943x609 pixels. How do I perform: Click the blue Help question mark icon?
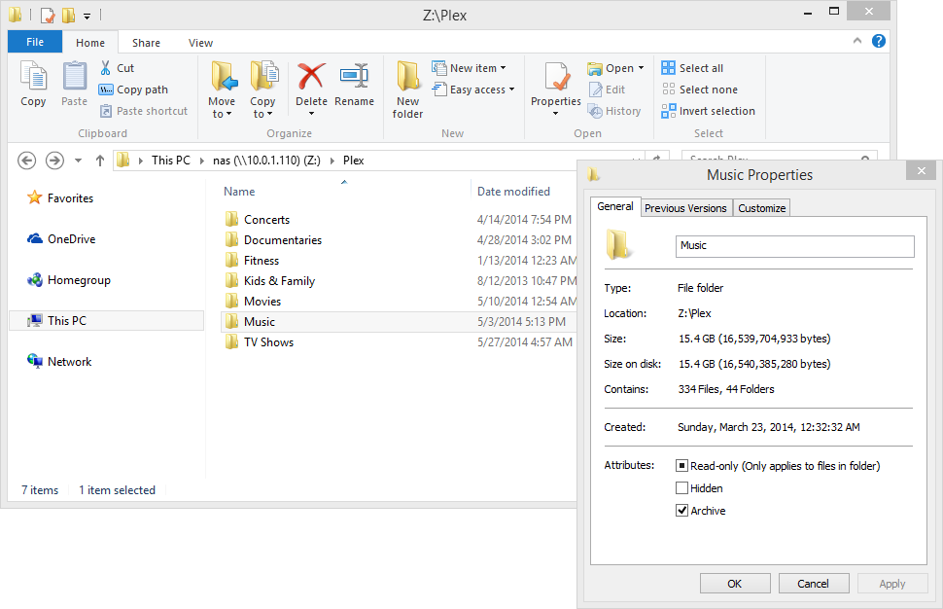(879, 41)
